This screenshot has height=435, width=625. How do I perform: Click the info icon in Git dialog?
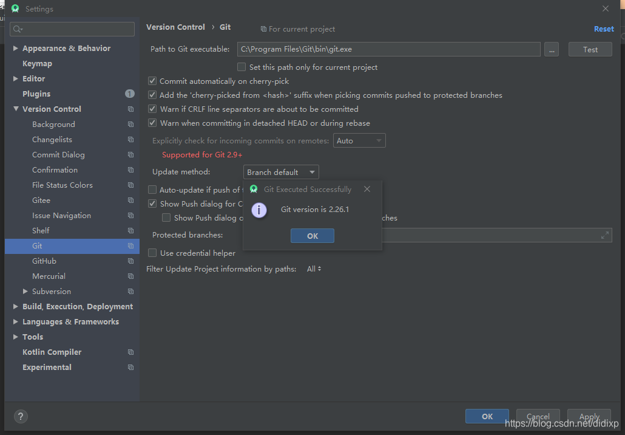259,210
